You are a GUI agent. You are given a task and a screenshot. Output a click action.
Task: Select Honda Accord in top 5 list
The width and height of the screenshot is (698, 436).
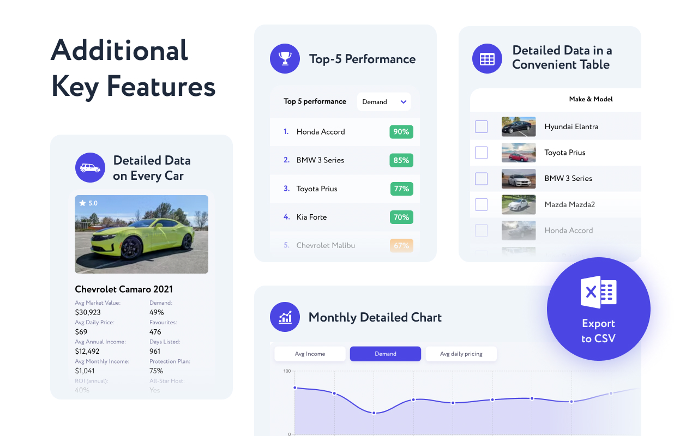[x=345, y=132]
